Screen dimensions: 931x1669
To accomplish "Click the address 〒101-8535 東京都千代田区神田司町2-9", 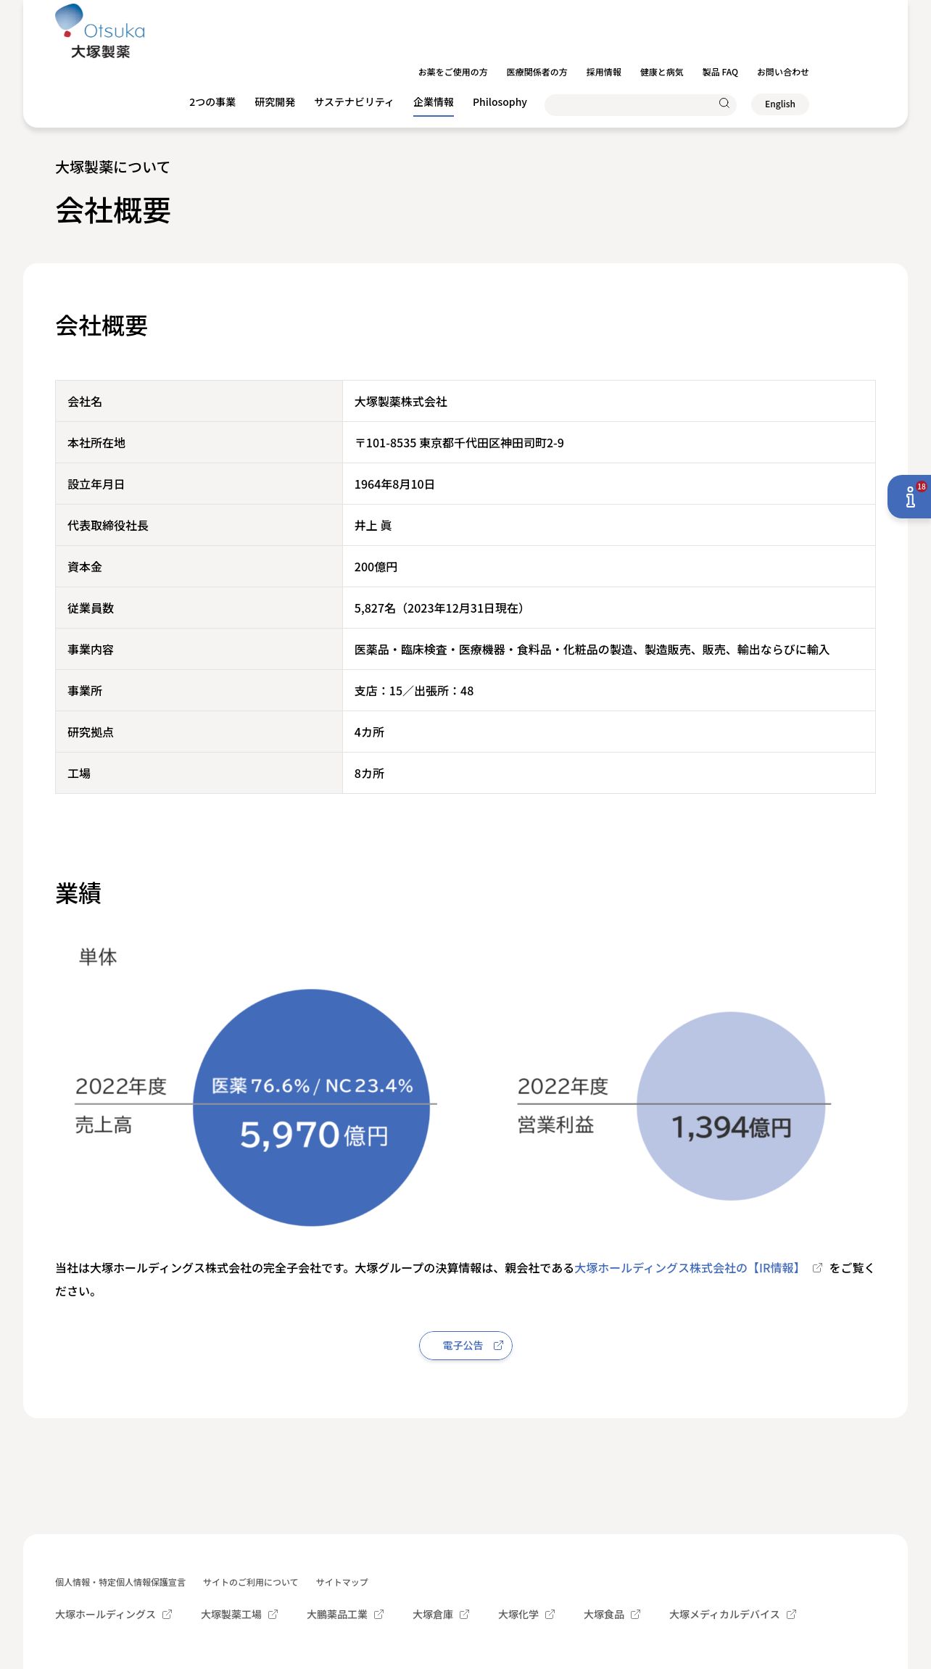I will [459, 443].
